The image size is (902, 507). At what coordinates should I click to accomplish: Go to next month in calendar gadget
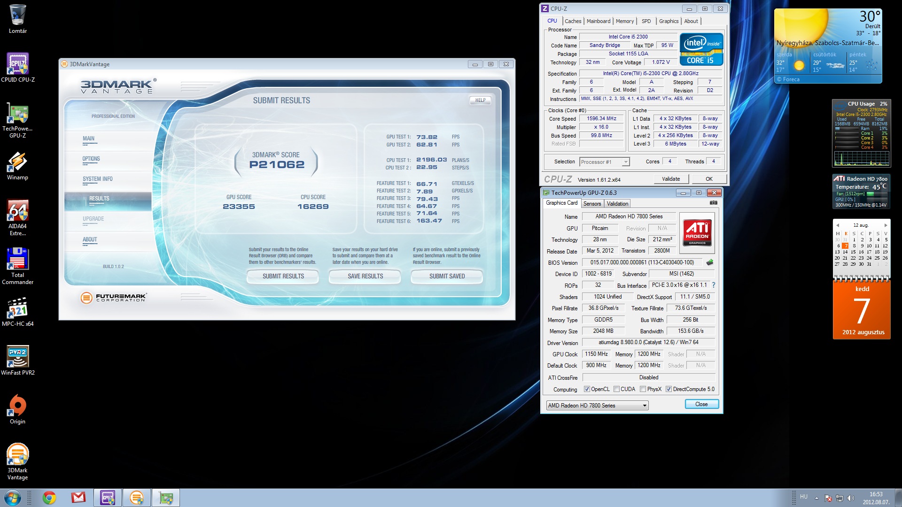(x=886, y=225)
